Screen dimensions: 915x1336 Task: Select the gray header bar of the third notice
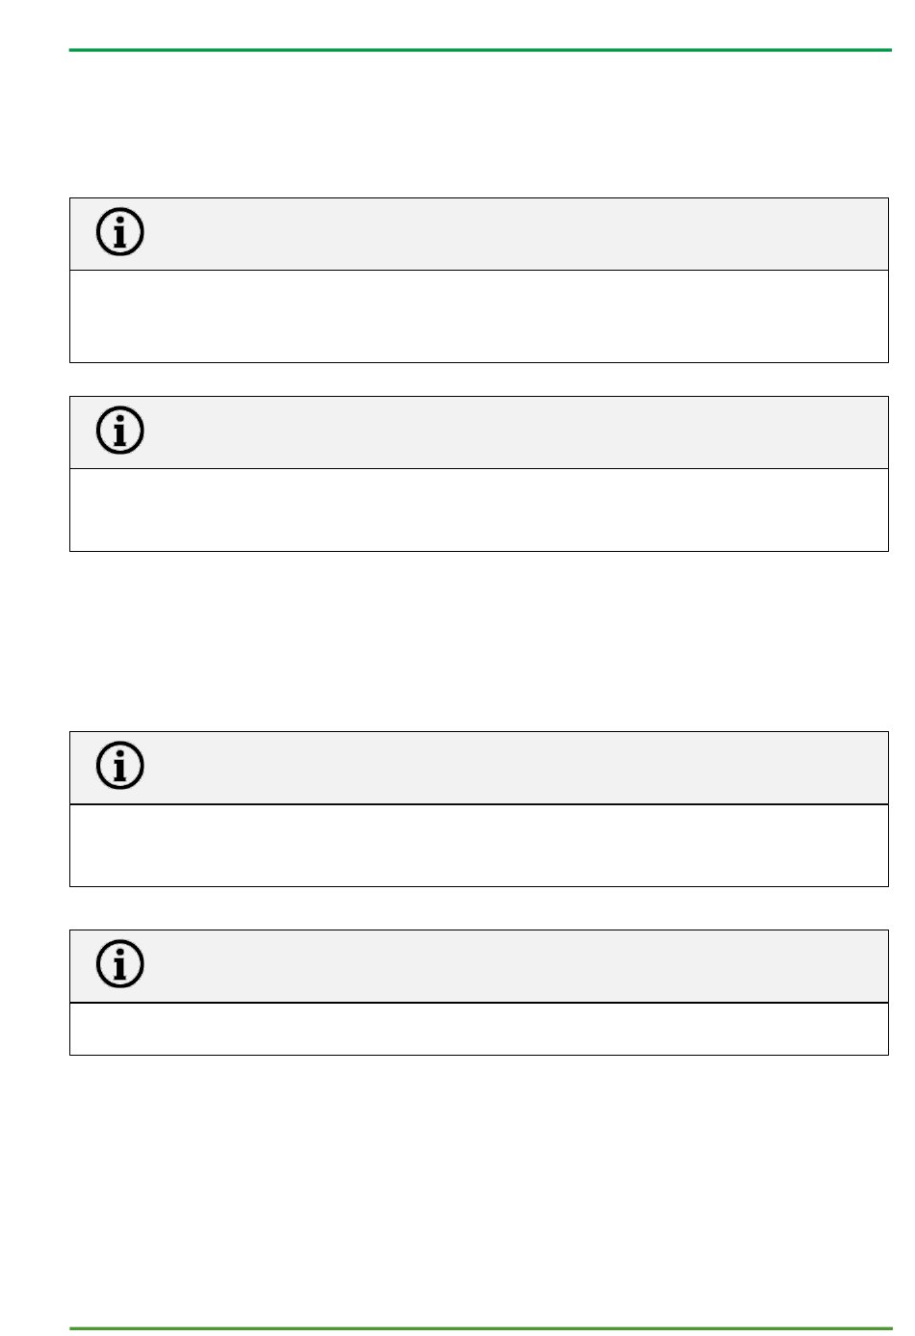(x=479, y=768)
